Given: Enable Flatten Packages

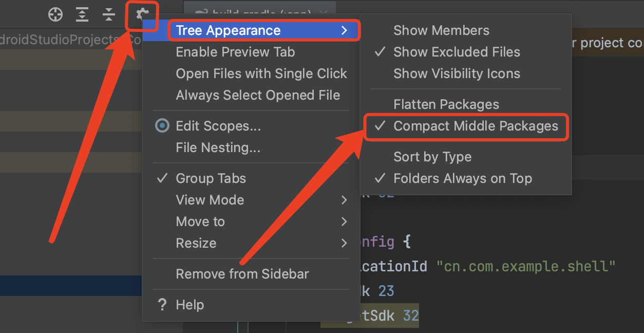Looking at the screenshot, I should pos(446,104).
